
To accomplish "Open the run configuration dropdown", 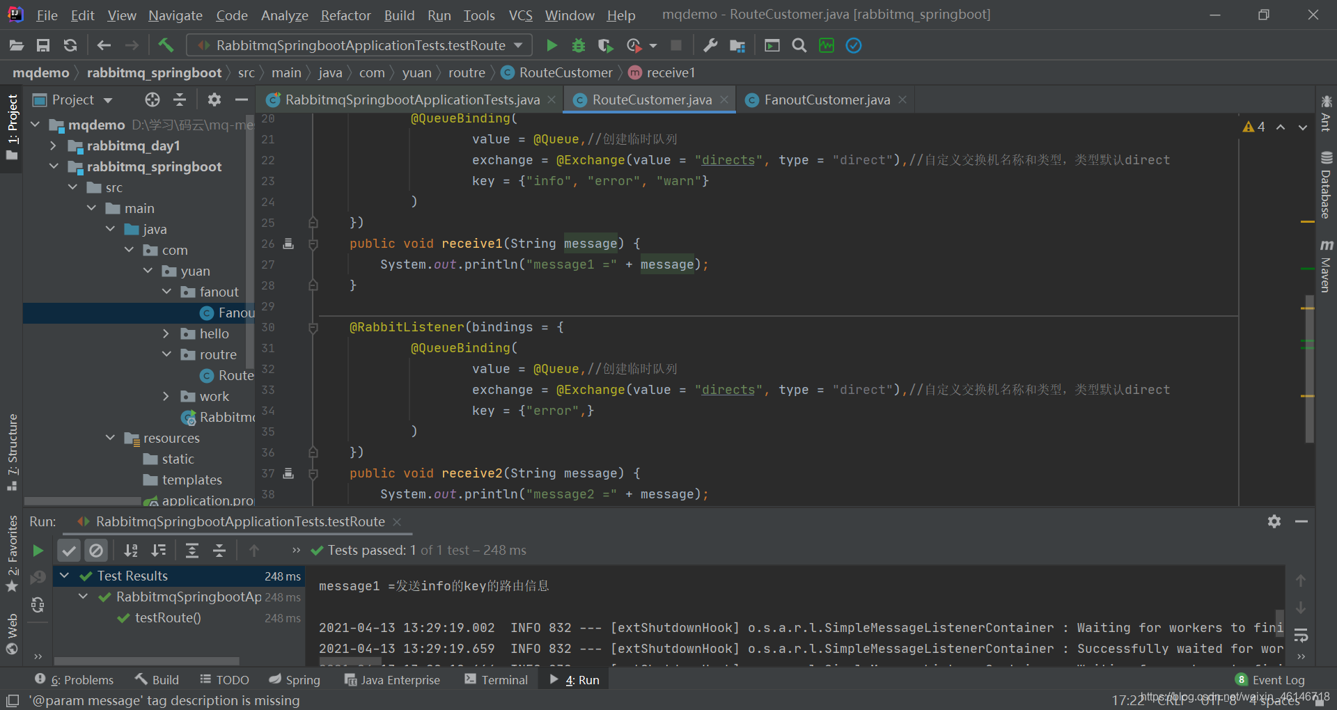I will pyautogui.click(x=359, y=45).
